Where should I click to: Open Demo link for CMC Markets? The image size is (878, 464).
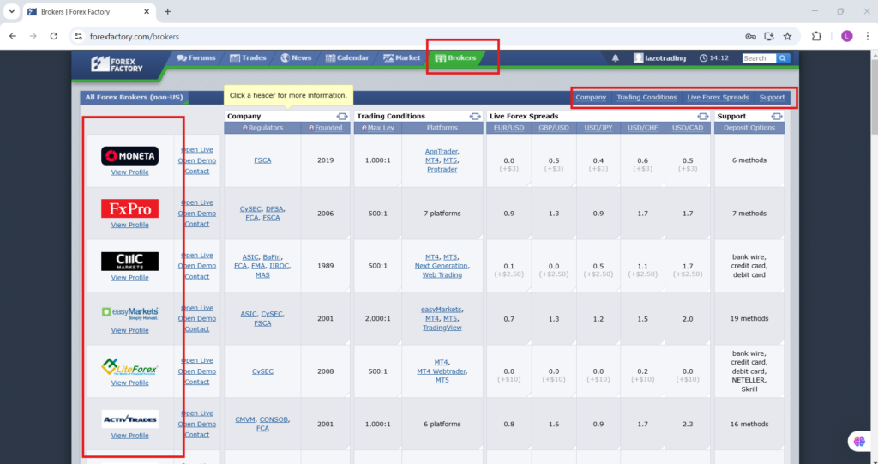pos(197,266)
